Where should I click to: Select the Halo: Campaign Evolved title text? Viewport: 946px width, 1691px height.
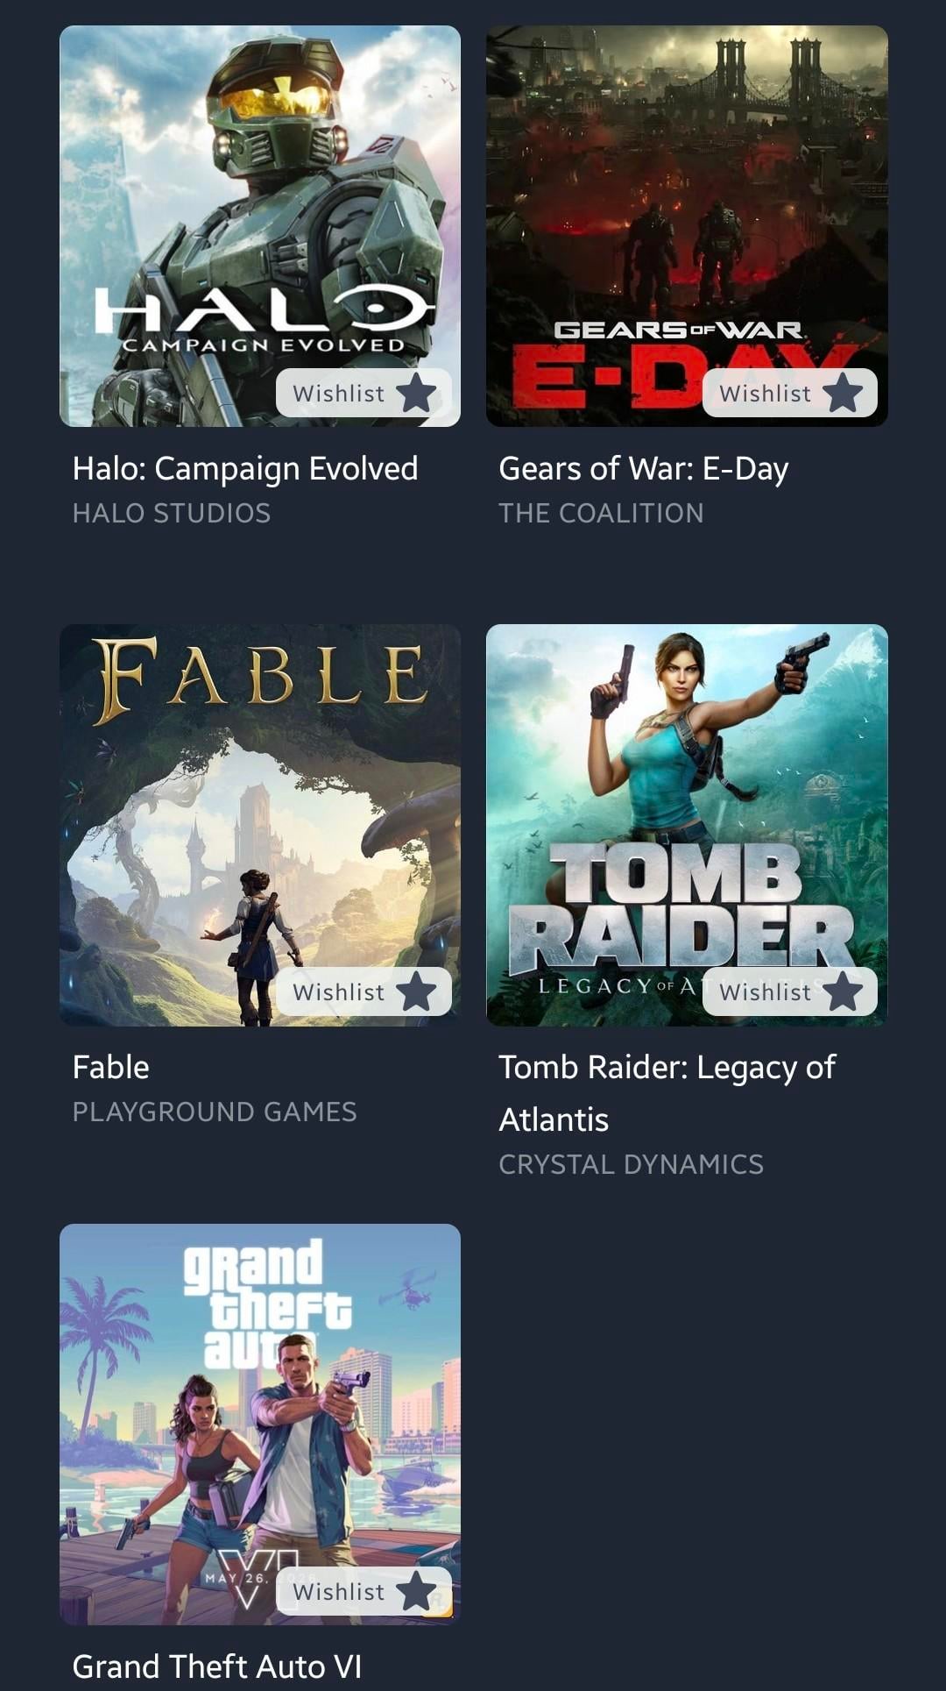pos(245,469)
